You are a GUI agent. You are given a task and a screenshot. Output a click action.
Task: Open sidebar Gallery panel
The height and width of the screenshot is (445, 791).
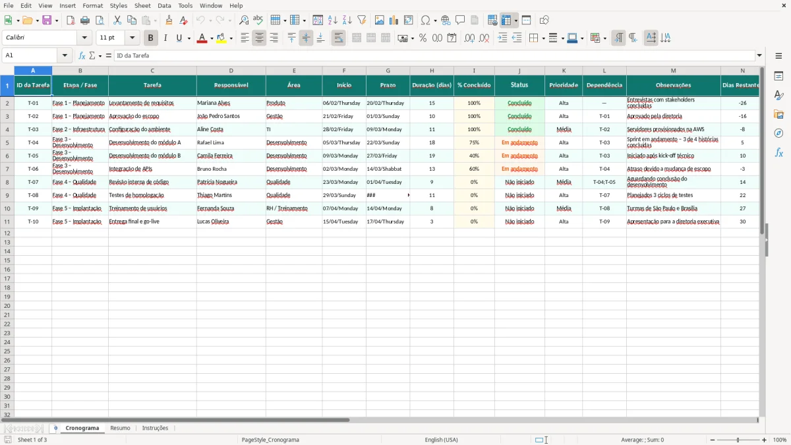pyautogui.click(x=778, y=114)
